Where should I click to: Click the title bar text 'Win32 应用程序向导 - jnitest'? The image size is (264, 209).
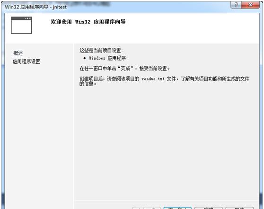coord(35,7)
